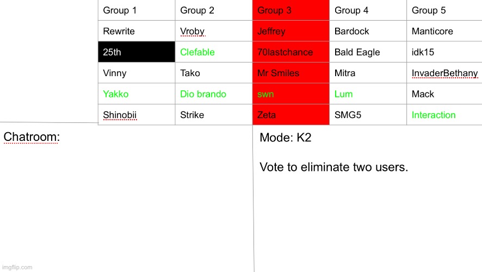This screenshot has height=272, width=482.
Task: Select the Clefable cell in Group 2
Action: coord(214,52)
